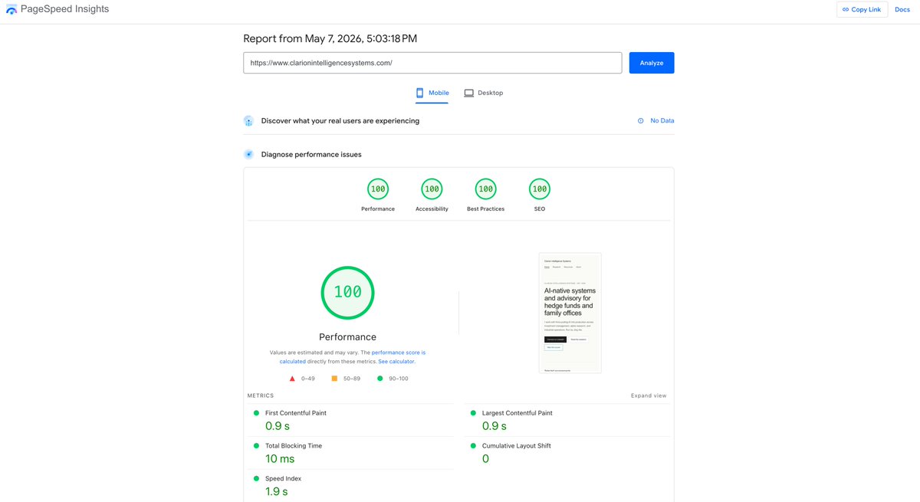Jump to Accessibility score gauge
920x502 pixels.
432,189
